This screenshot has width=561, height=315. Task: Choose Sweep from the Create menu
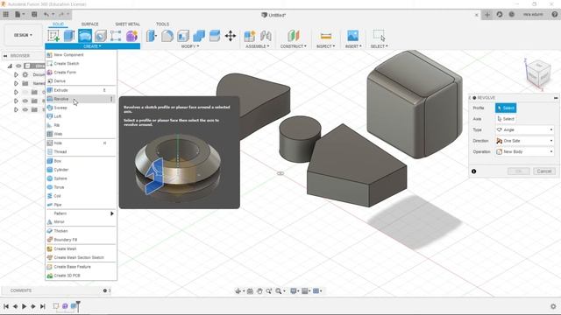click(81, 108)
